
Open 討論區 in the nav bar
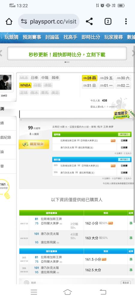point(52,37)
